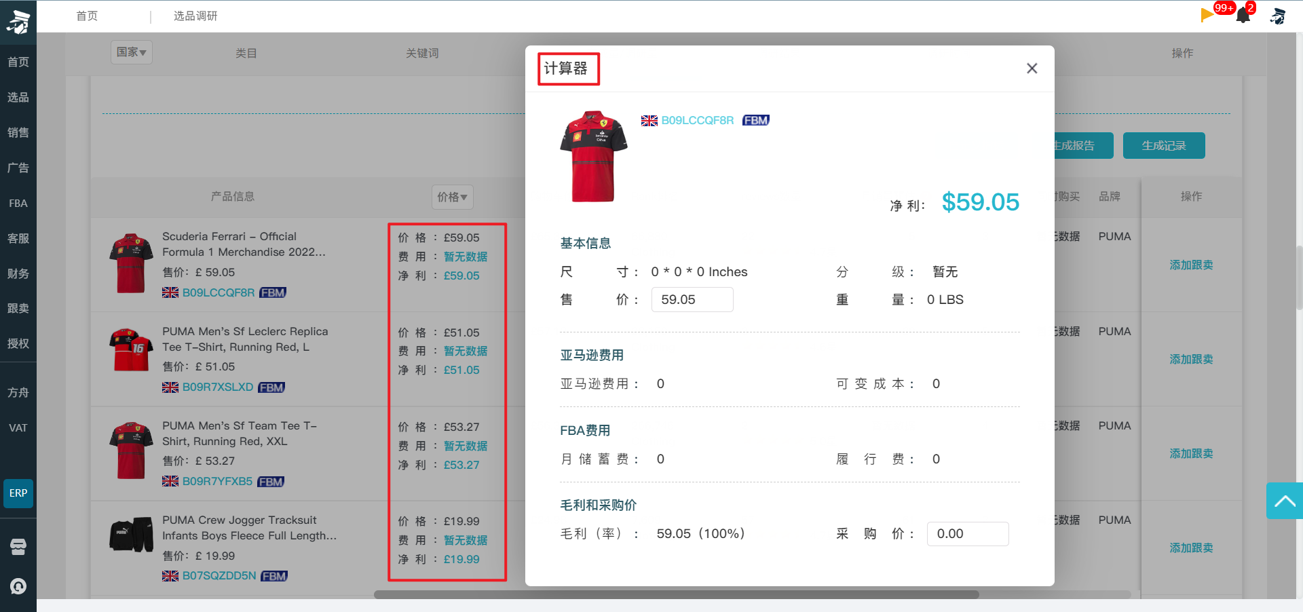
Task: Click 净利 £53.27 in third row
Action: (x=461, y=465)
